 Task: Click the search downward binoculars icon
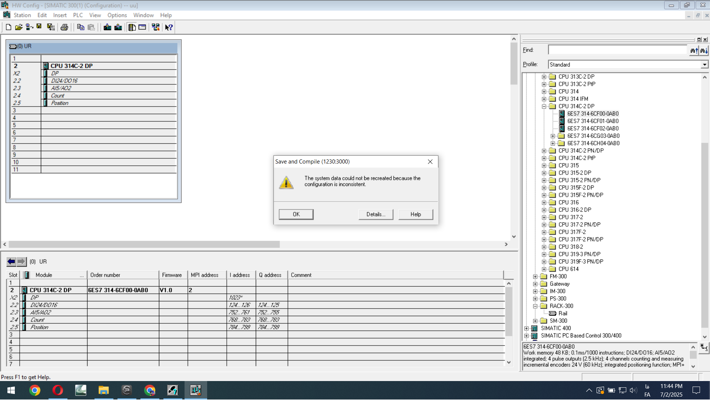[x=704, y=50]
